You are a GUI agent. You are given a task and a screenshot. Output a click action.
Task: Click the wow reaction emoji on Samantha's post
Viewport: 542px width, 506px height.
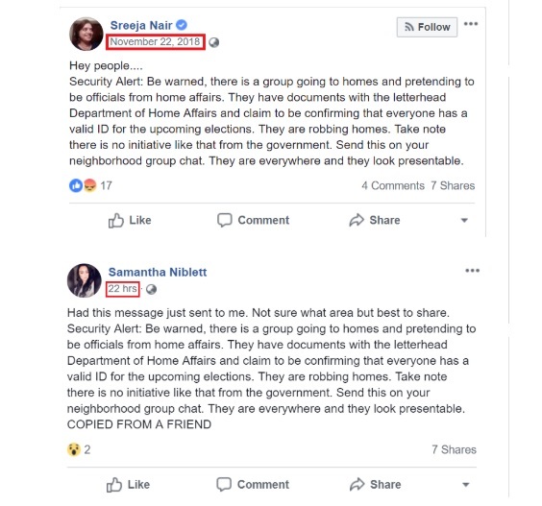coord(74,449)
